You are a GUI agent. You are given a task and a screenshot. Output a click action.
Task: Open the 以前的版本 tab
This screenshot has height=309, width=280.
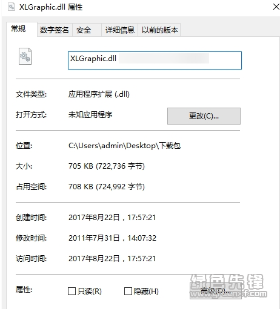[159, 30]
